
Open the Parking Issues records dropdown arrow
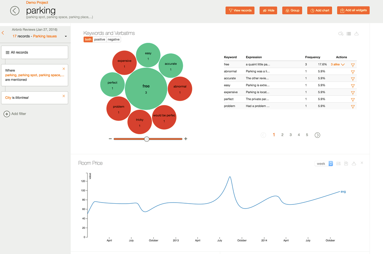coord(66,36)
